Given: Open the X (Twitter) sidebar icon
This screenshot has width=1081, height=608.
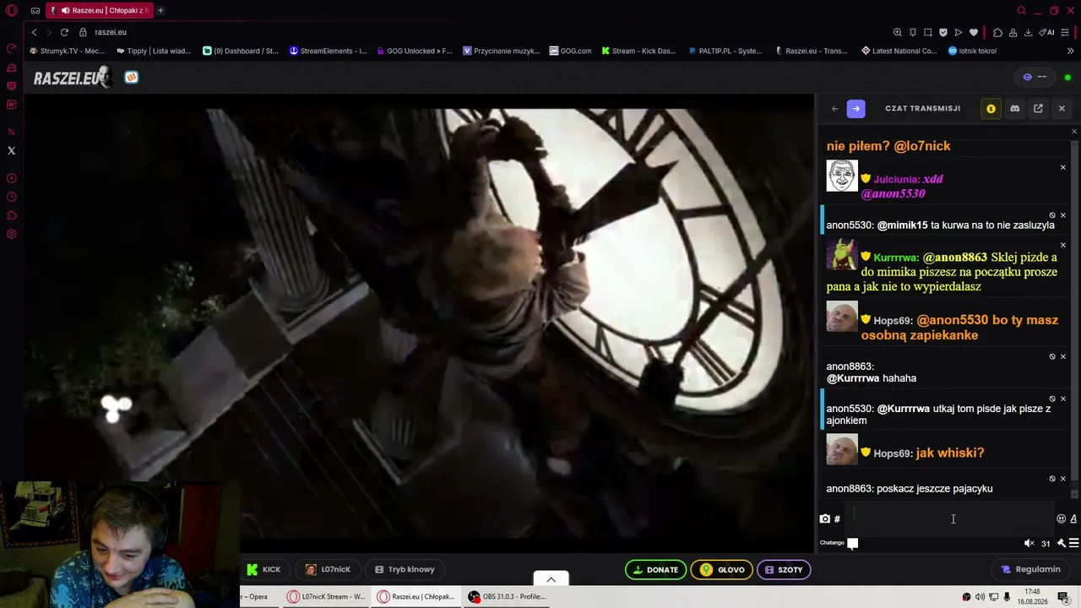Looking at the screenshot, I should click(x=11, y=150).
